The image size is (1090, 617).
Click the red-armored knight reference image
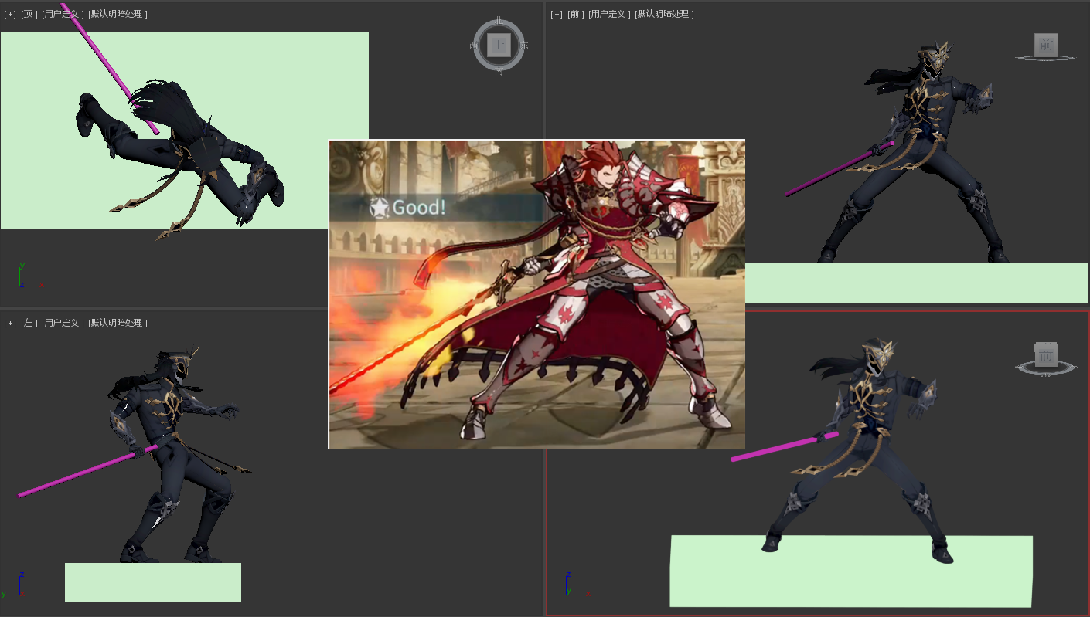[x=536, y=294]
